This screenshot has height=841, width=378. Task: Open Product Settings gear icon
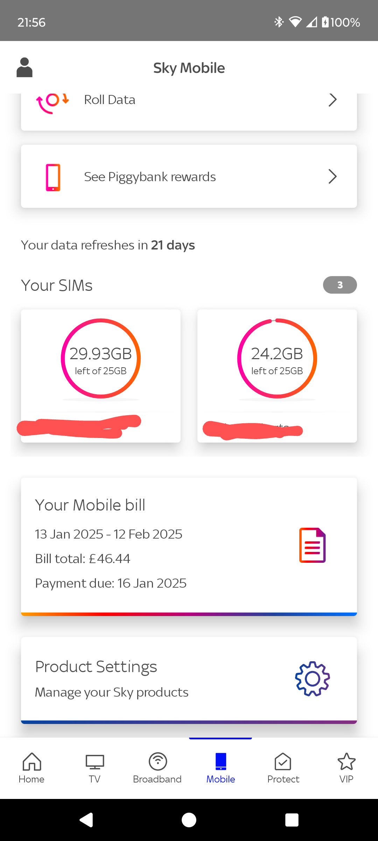(x=312, y=679)
